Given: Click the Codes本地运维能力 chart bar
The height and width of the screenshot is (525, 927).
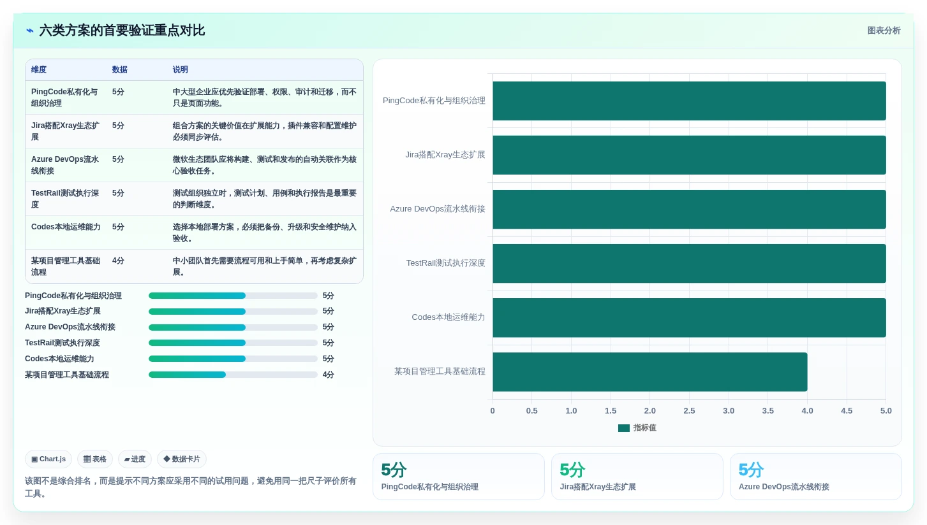Looking at the screenshot, I should 689,317.
